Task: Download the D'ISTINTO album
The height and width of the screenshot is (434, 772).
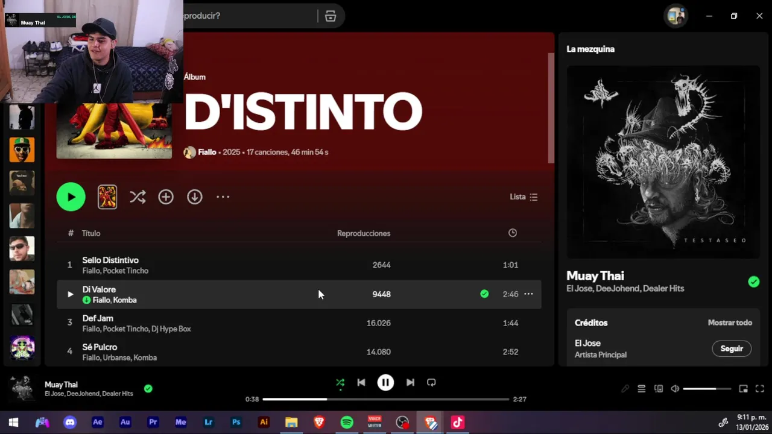Action: [194, 197]
